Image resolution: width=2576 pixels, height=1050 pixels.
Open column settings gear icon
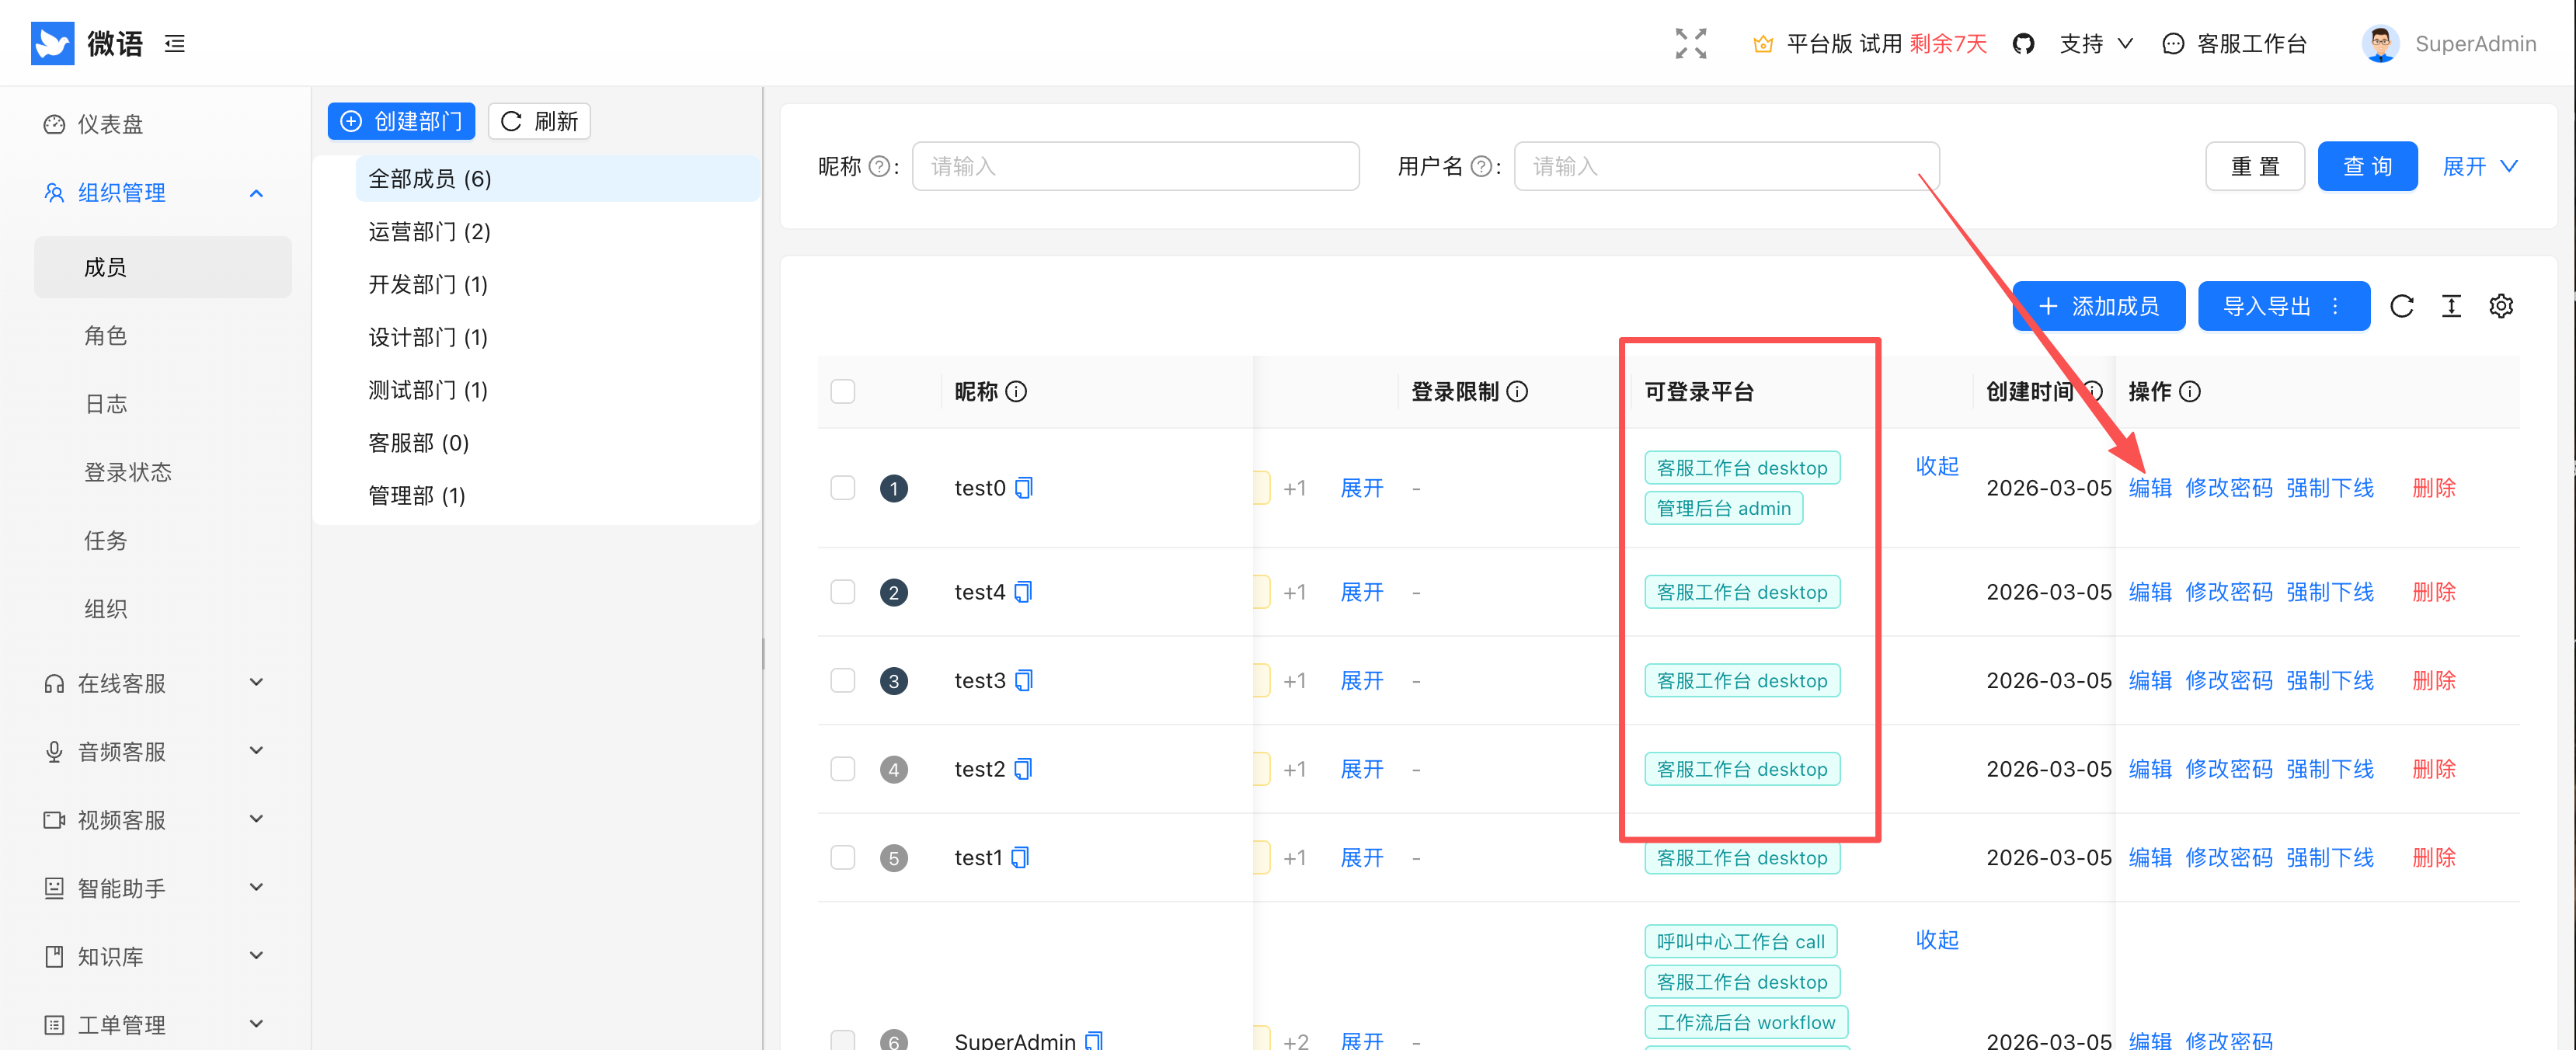click(x=2501, y=306)
